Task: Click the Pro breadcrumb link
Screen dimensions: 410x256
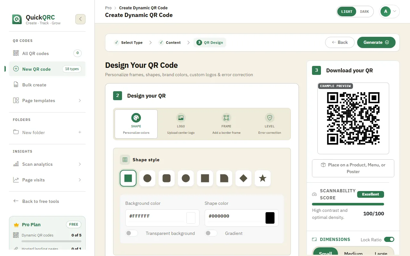Action: coord(108,8)
